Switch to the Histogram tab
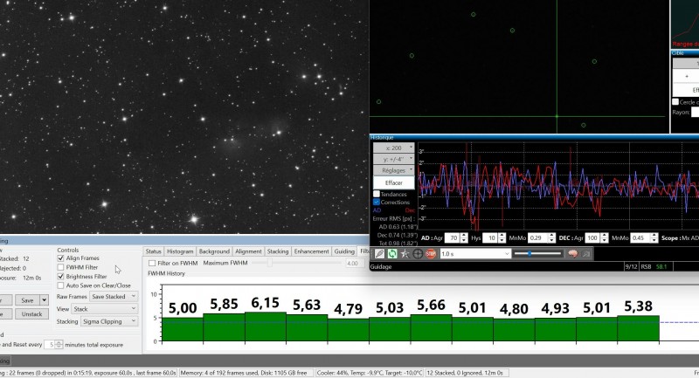This screenshot has width=699, height=378. (180, 251)
